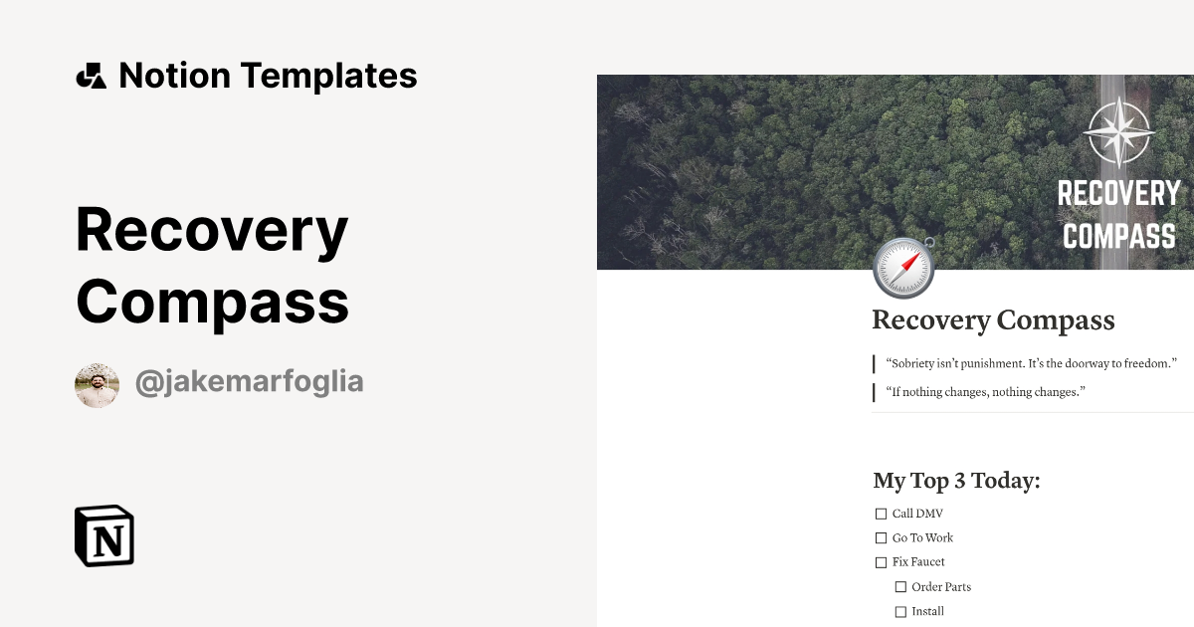This screenshot has width=1194, height=627.
Task: Tick the "Fix Faucet" checkbox
Action: 881,561
